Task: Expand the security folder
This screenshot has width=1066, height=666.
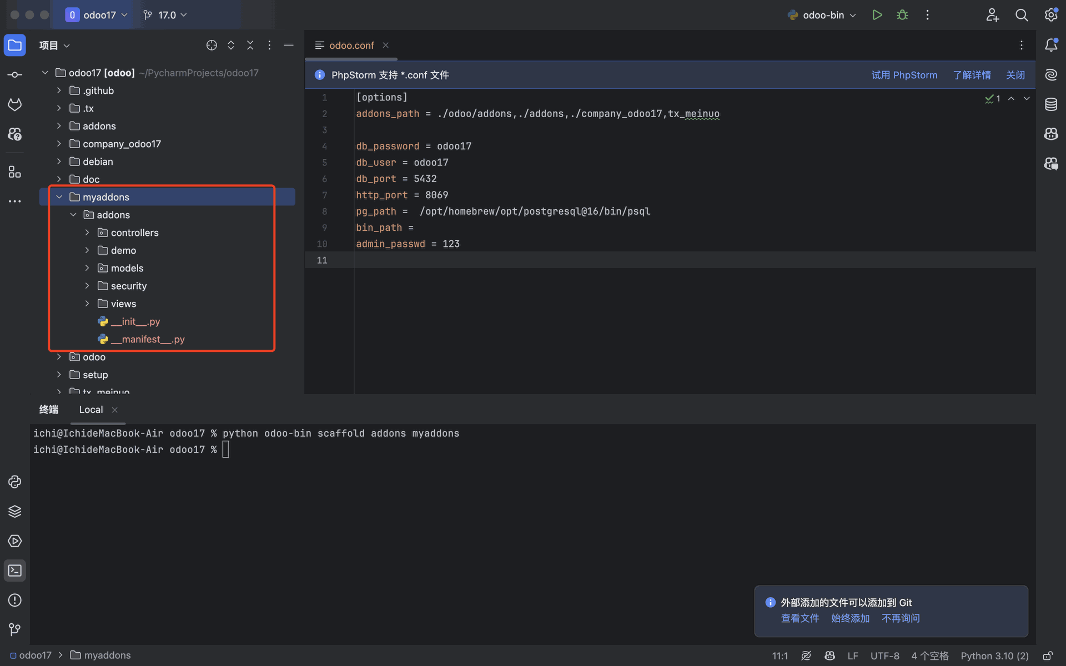Action: click(x=87, y=286)
